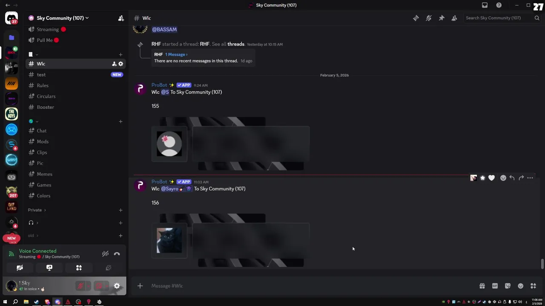The width and height of the screenshot is (545, 306).
Task: Disconnect from the voice channel
Action: coord(117,254)
